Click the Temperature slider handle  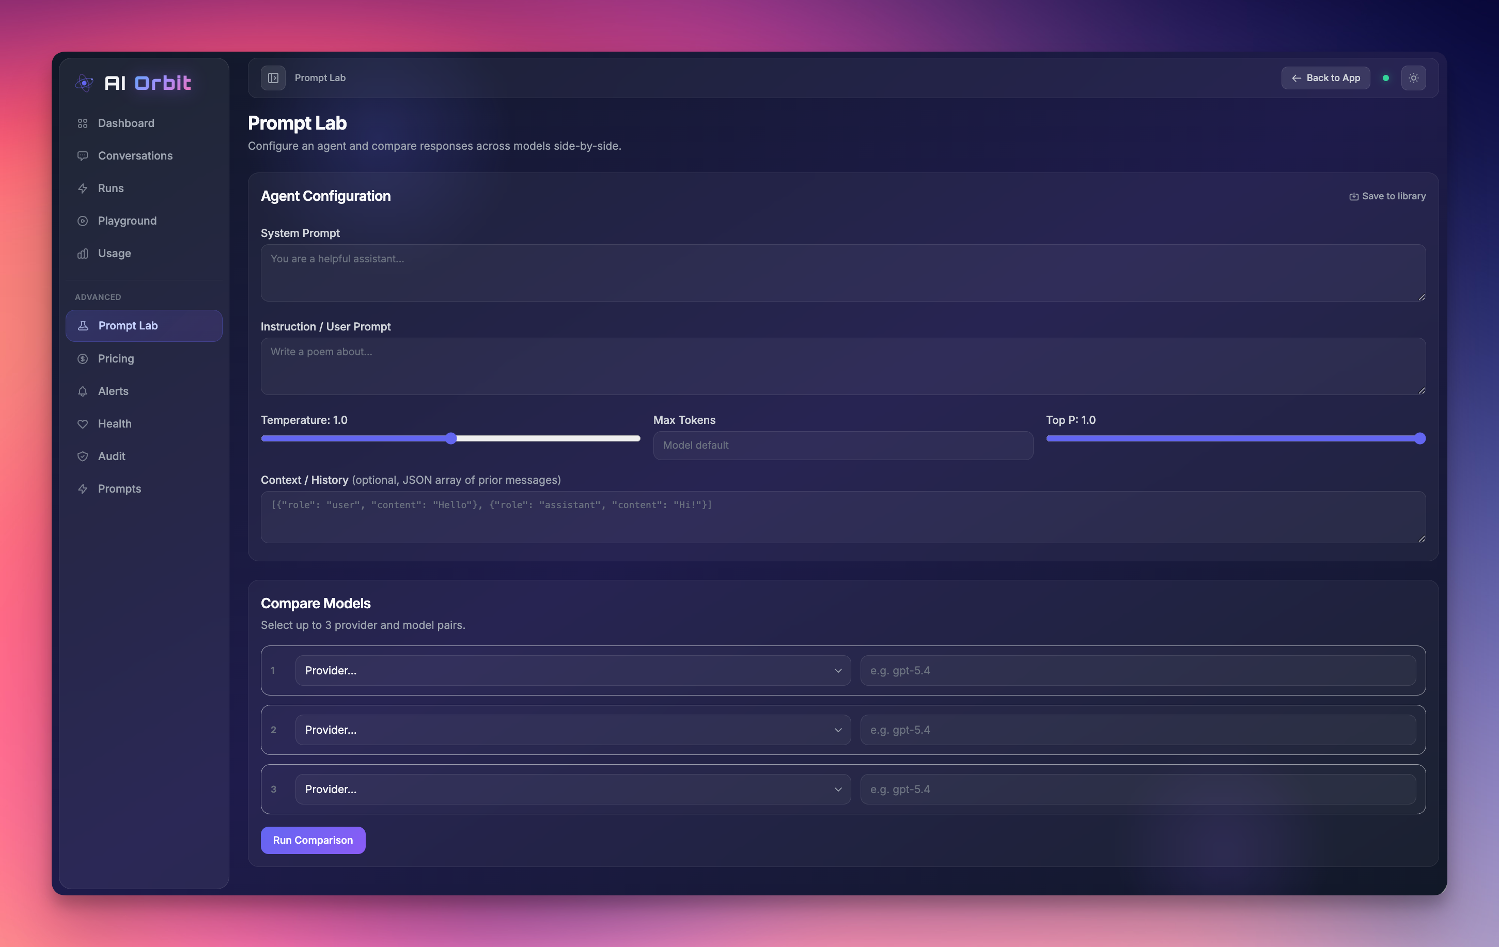tap(451, 439)
